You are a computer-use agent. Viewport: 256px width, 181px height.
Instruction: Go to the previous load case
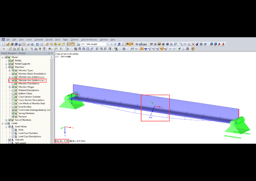pyautogui.click(x=111, y=44)
